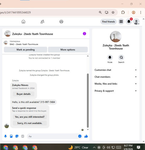The width and height of the screenshot is (145, 150).
Task: Click the page scrollbar up arrow at right edge
Action: [x=143, y=19]
